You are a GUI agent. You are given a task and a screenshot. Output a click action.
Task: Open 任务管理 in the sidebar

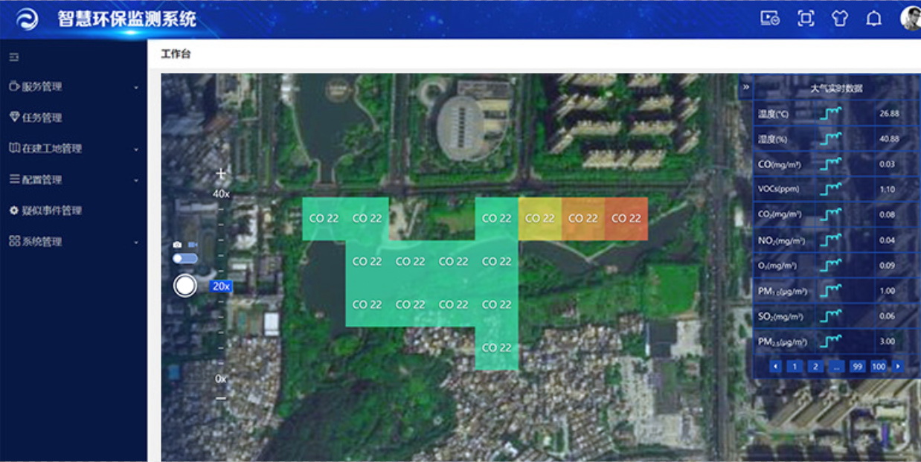pyautogui.click(x=42, y=118)
